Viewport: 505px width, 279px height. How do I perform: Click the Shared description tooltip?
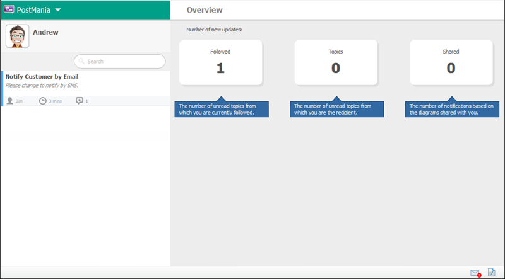(453, 109)
